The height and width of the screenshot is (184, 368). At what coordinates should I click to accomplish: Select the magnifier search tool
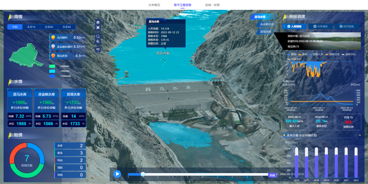pos(98,36)
